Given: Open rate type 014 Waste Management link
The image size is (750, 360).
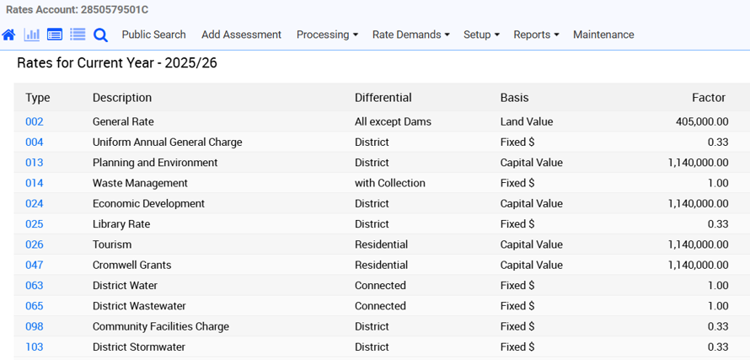Looking at the screenshot, I should (x=35, y=183).
